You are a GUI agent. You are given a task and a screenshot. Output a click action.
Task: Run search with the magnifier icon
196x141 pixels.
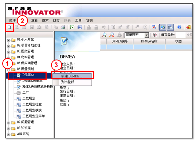click(104, 35)
